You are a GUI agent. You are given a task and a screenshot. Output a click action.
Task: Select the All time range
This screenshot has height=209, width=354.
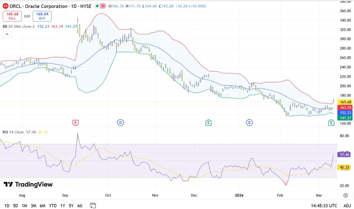[x=80, y=206]
